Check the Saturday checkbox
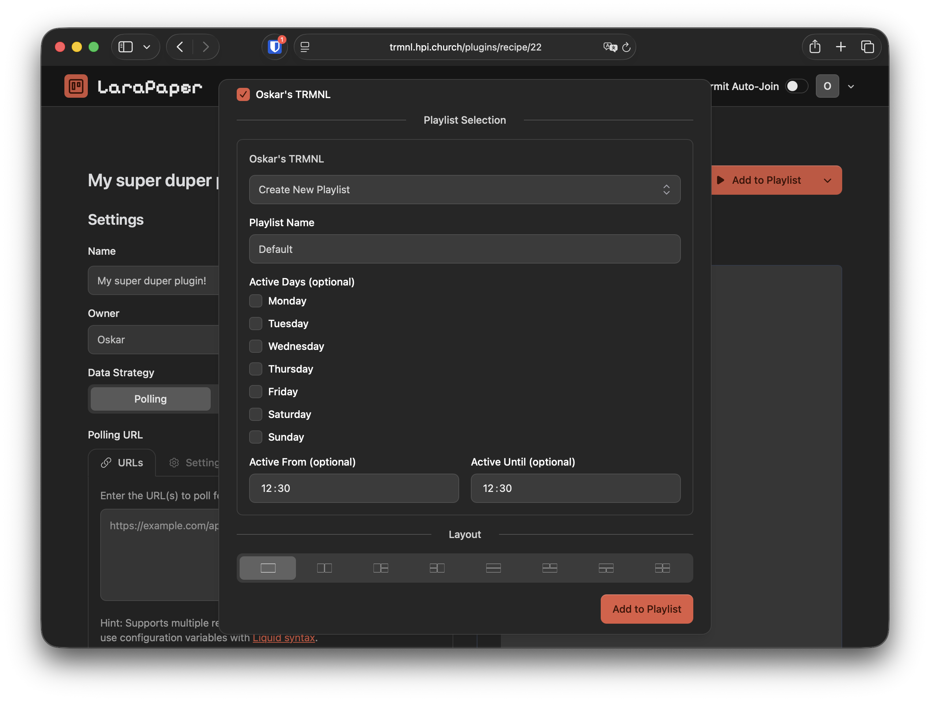 (x=256, y=414)
